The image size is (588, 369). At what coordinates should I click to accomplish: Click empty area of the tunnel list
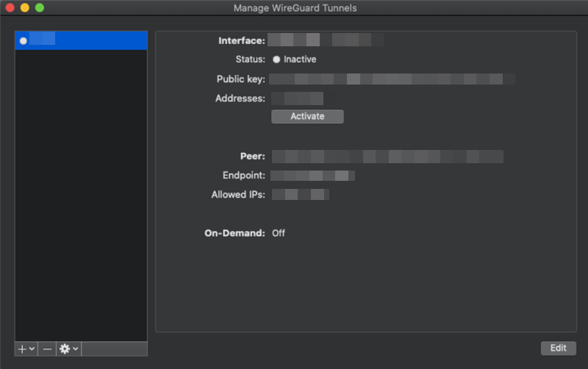(81, 191)
